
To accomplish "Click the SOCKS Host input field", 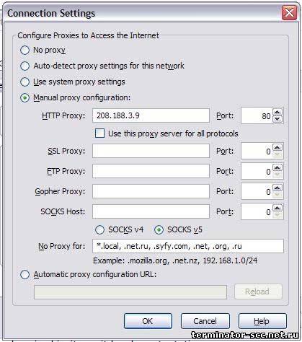I will coord(151,211).
